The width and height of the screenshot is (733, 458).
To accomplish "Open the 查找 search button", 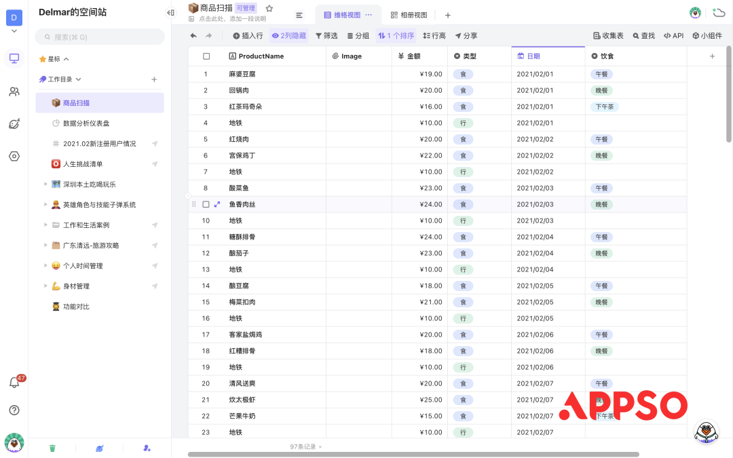I will click(x=643, y=35).
